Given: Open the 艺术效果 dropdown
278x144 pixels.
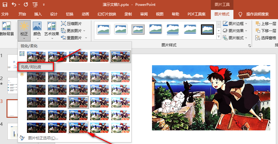Looking at the screenshot, I should coord(52,31).
